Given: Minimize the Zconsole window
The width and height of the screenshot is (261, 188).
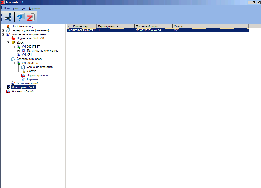Looking at the screenshot, I should (x=250, y=2).
